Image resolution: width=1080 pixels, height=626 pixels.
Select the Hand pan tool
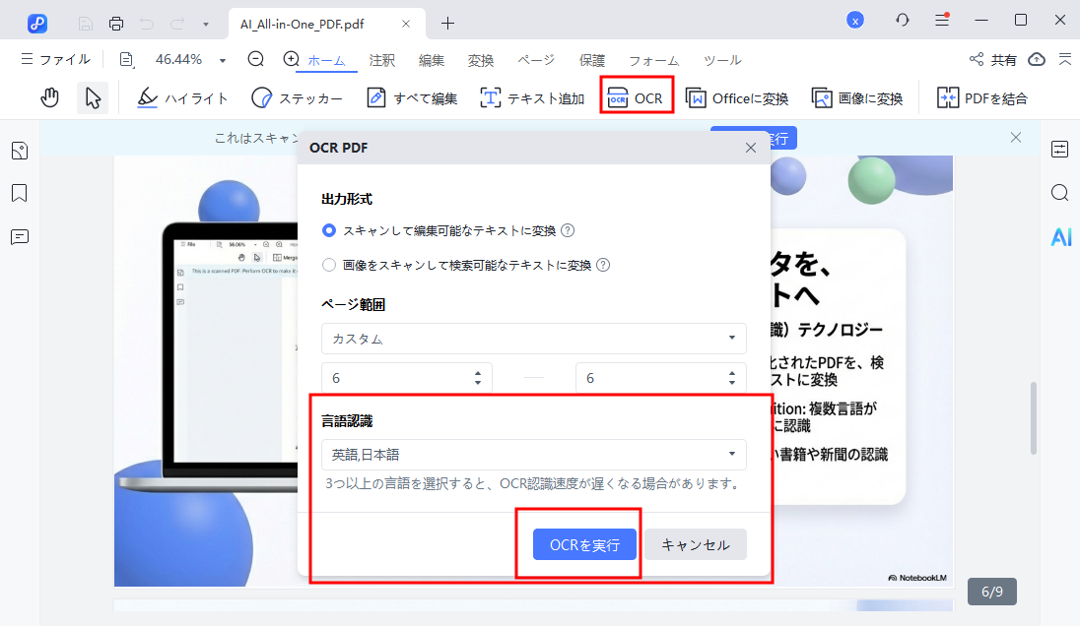pos(49,97)
